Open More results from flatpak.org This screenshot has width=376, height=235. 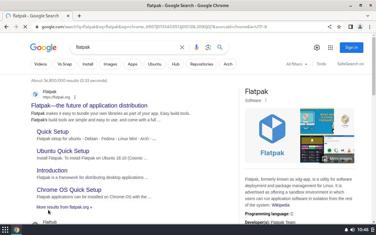(64, 207)
